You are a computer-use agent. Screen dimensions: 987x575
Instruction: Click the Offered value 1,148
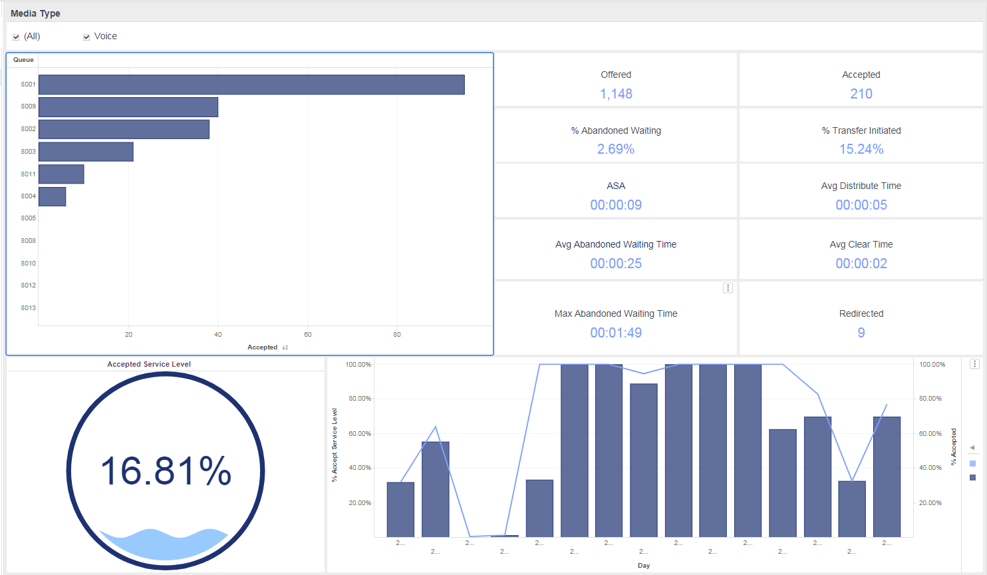tap(616, 94)
